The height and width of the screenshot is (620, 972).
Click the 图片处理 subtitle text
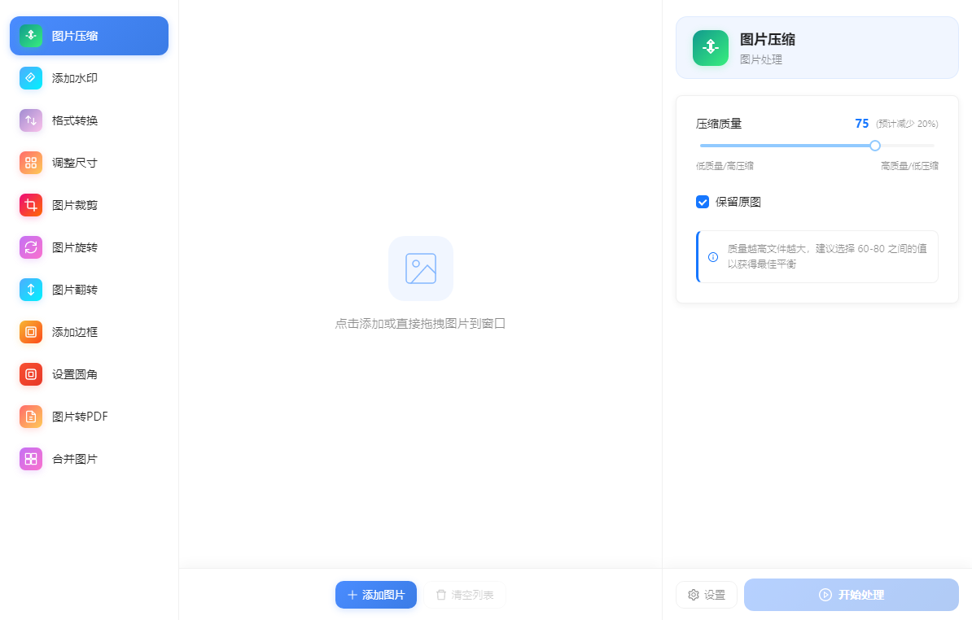[x=760, y=59]
